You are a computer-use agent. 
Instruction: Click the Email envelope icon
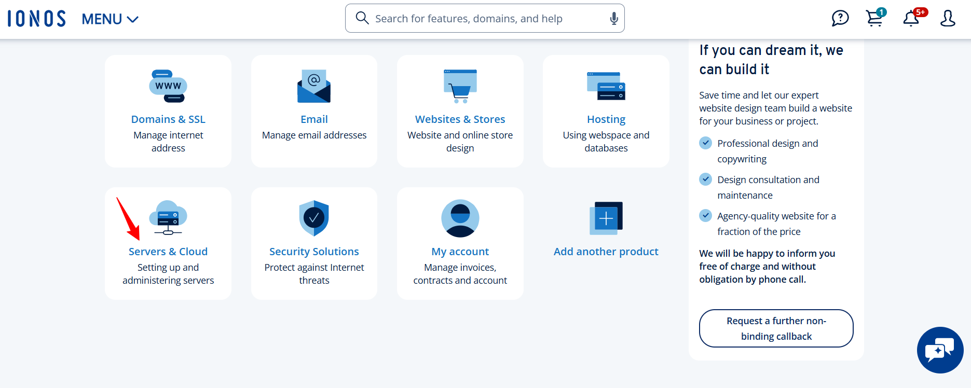[314, 86]
